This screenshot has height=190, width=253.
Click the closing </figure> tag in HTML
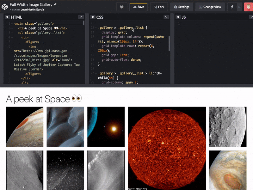click(x=33, y=74)
